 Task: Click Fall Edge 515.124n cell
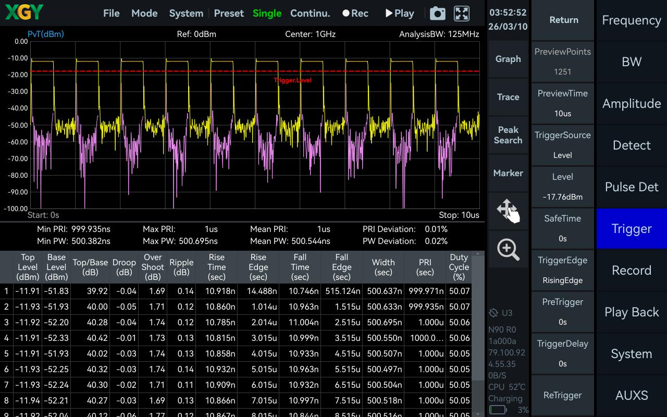coord(342,291)
